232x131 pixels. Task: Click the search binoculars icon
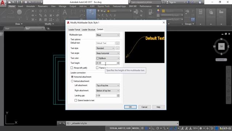coord(163,2)
